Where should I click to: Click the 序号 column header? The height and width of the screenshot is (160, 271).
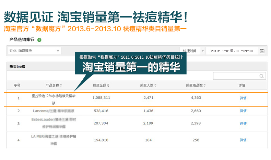click(x=17, y=85)
